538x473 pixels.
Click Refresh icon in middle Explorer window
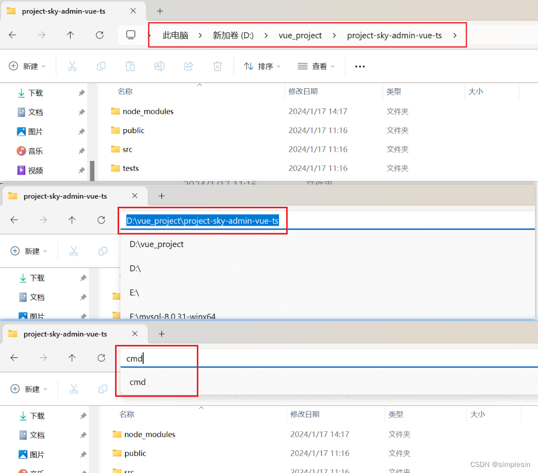click(x=101, y=220)
